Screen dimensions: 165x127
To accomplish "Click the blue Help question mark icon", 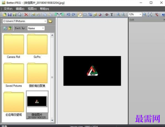I will [x=163, y=15].
